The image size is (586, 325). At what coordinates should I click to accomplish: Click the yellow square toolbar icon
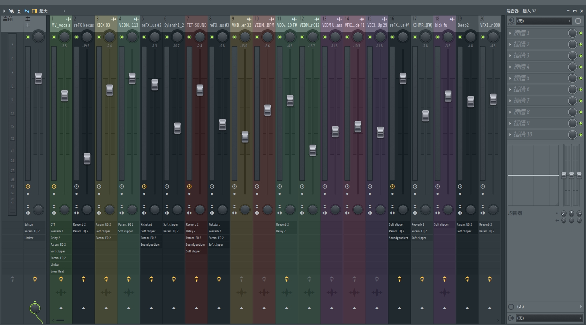pyautogui.click(x=34, y=11)
